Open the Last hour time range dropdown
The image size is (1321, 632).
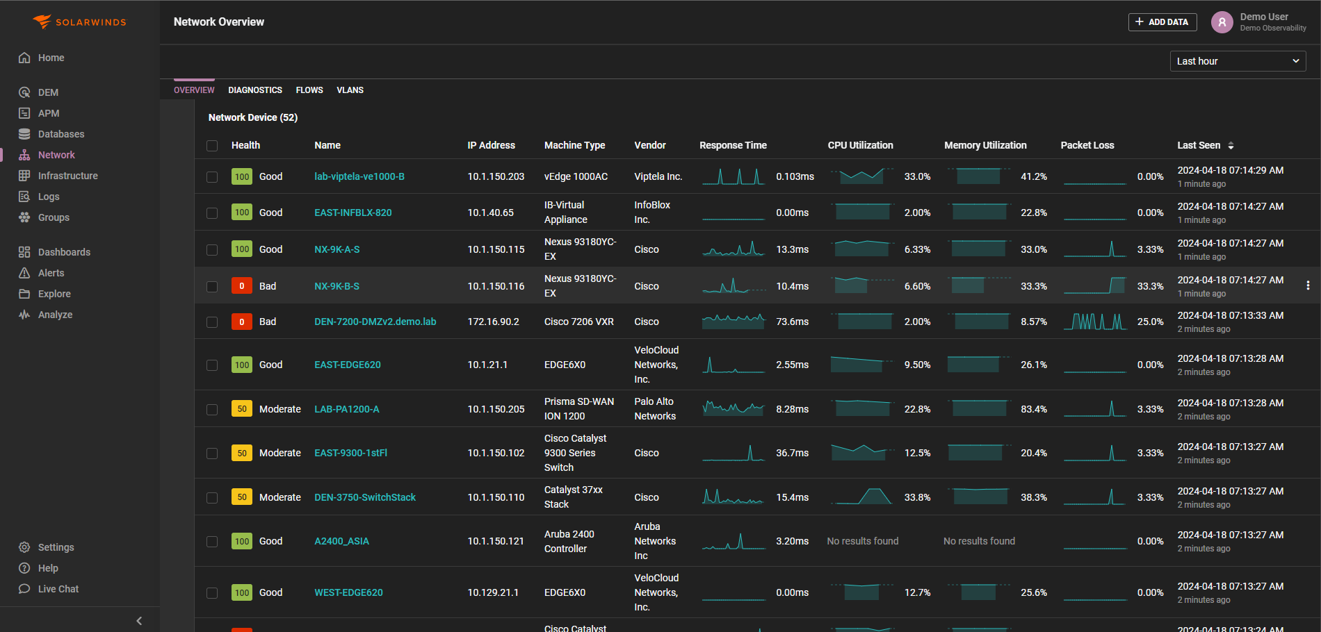tap(1238, 61)
